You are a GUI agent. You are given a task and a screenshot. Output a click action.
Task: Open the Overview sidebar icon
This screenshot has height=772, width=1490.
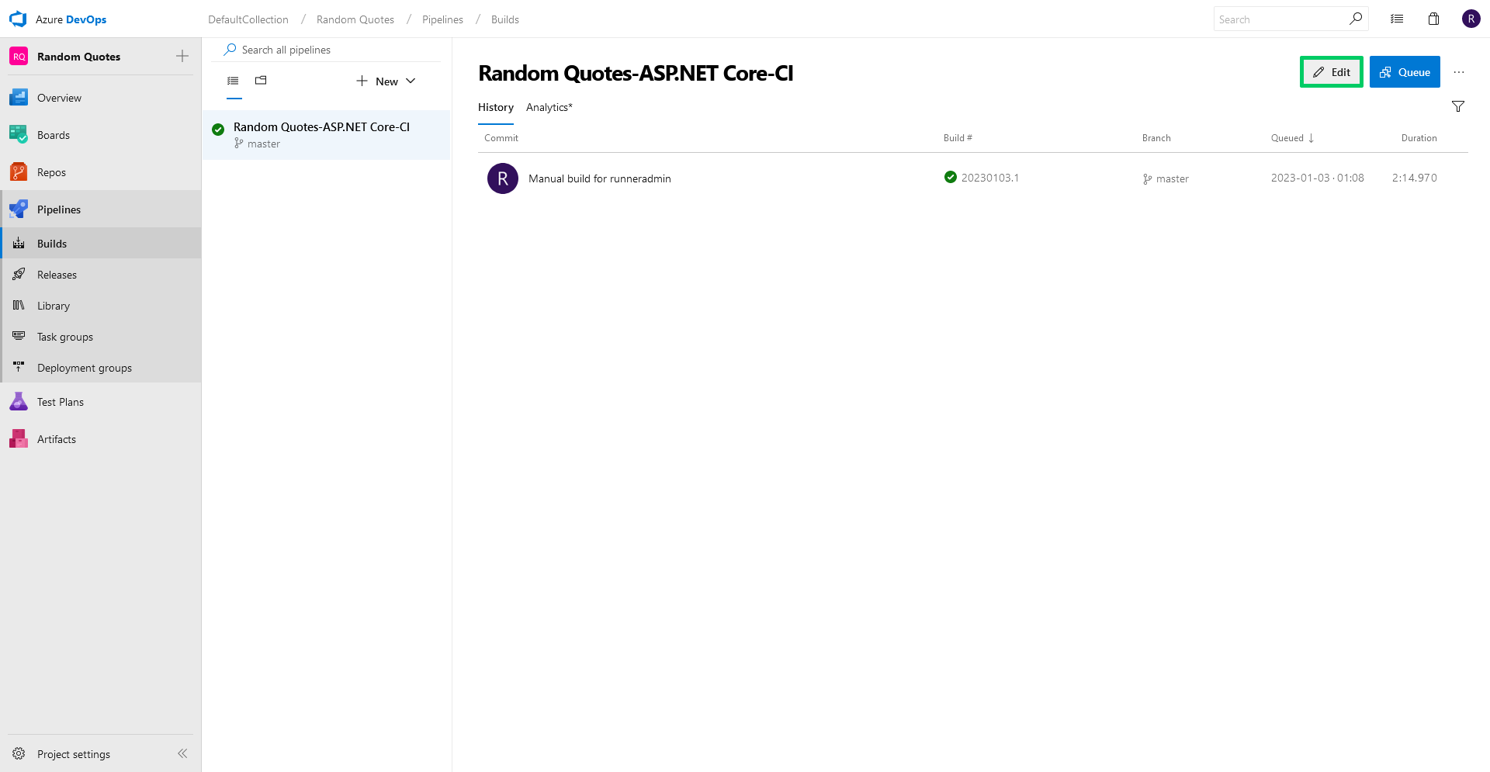[19, 98]
